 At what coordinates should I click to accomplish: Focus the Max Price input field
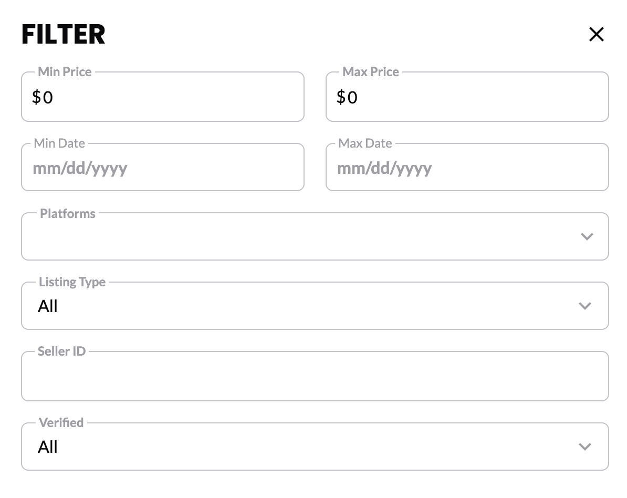click(467, 97)
